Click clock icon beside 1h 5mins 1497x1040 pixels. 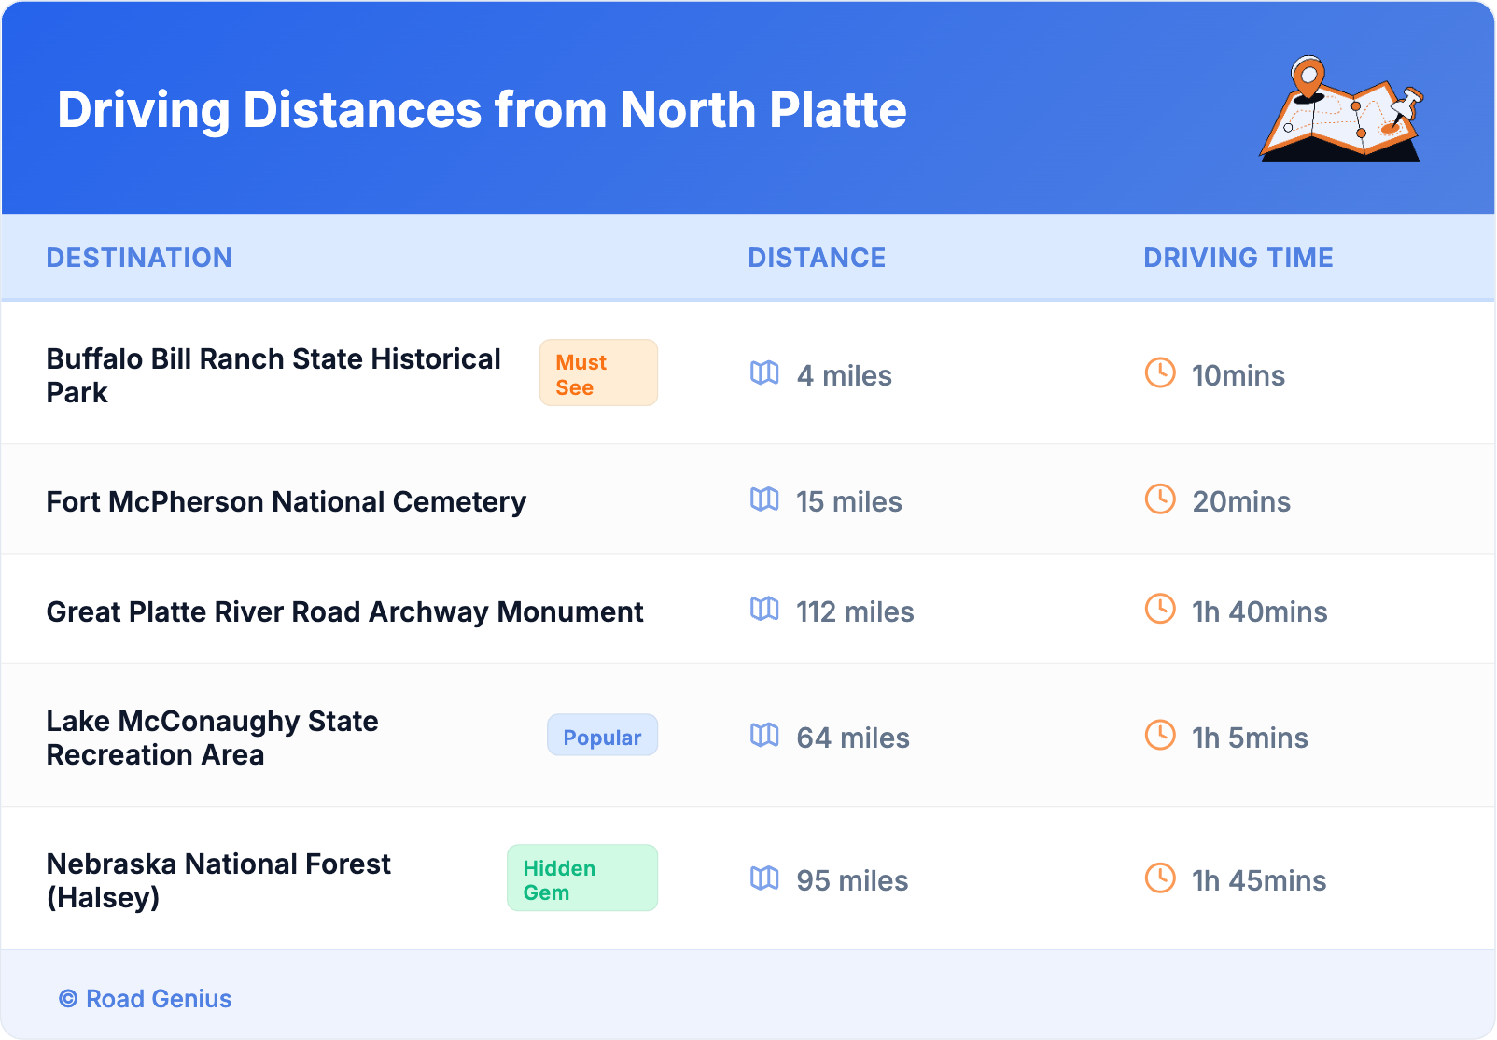(1160, 736)
